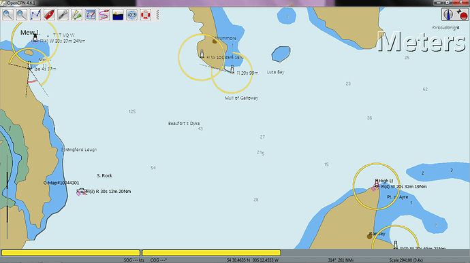Drop a Man Overboard lifebuoy marker
Screen dimensions: 470x263
coord(146,15)
